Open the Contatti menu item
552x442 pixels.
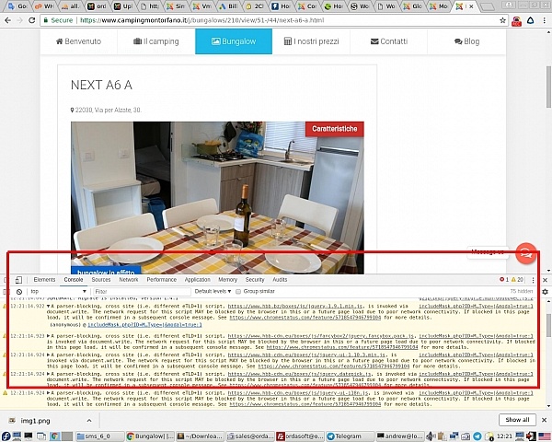(389, 41)
